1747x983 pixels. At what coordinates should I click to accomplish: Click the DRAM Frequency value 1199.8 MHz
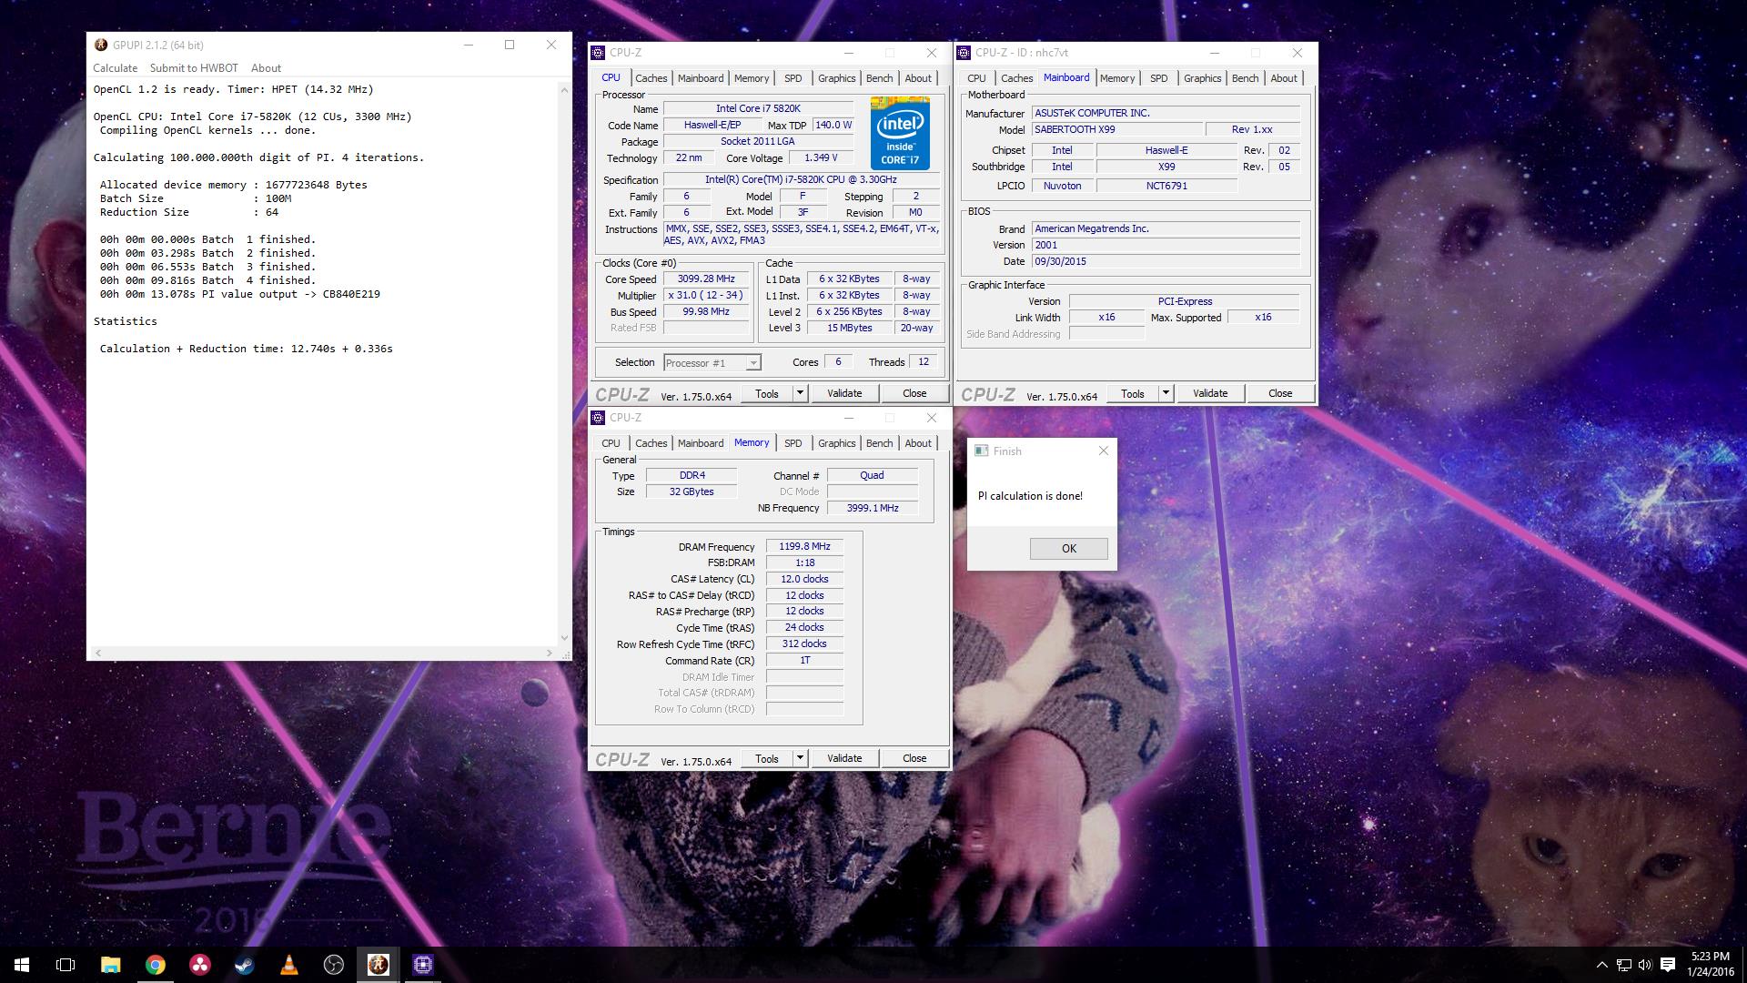pyautogui.click(x=805, y=546)
